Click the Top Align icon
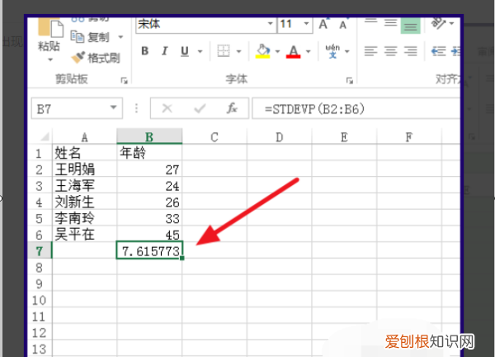This screenshot has height=357, width=495. click(x=371, y=23)
